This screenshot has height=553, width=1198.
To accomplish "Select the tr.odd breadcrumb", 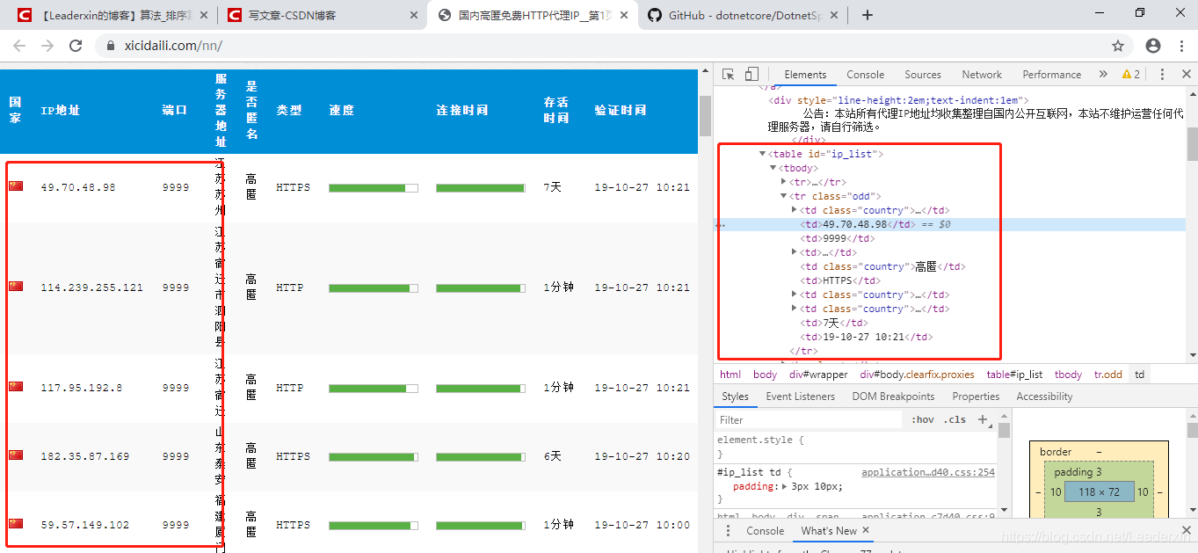I will click(1108, 375).
